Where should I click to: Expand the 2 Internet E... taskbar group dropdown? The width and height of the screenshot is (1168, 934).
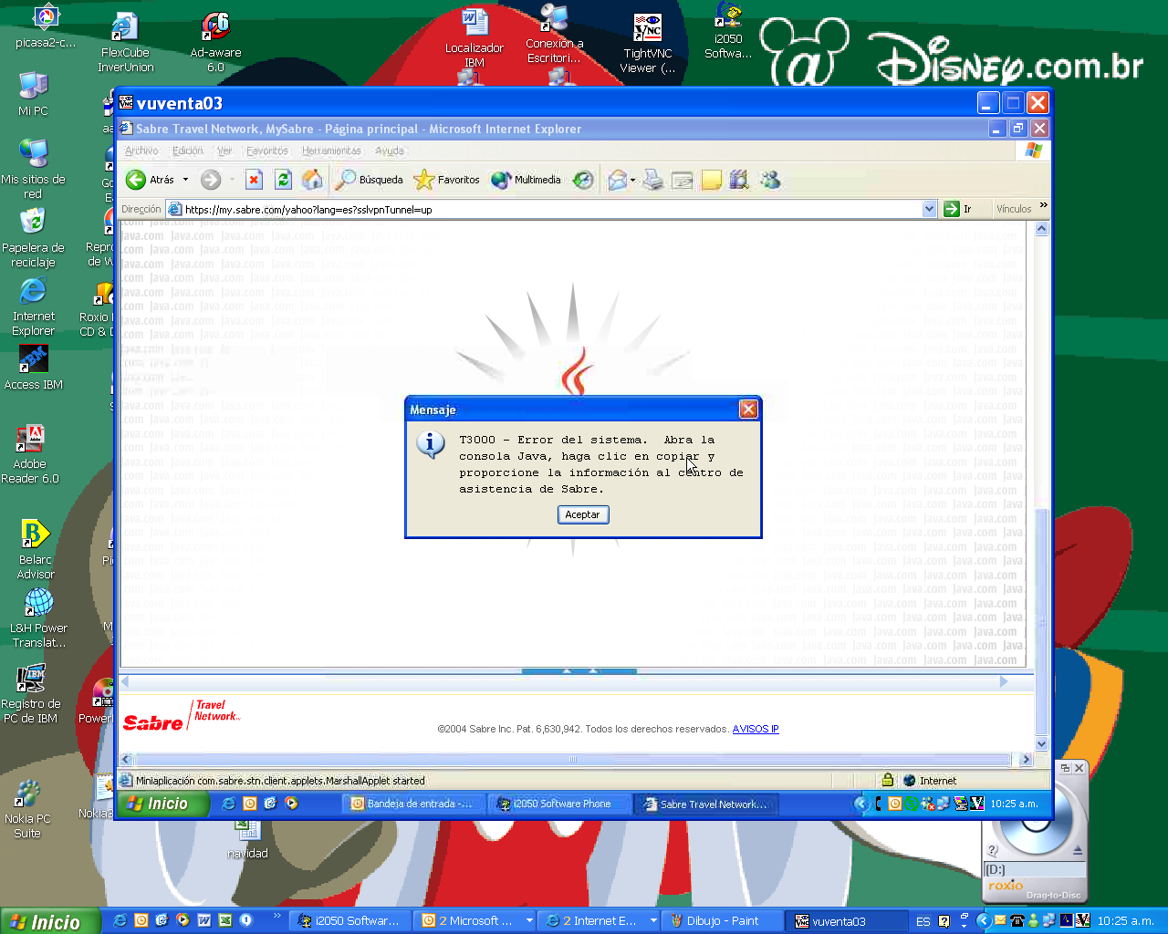coord(653,921)
